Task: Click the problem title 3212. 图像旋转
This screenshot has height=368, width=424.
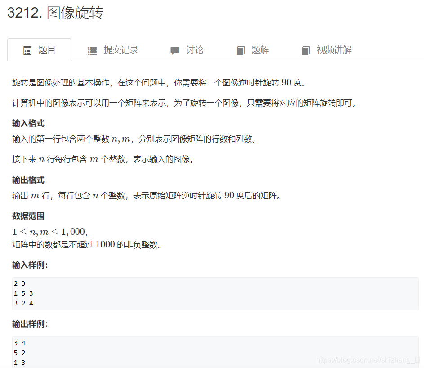Action: [x=55, y=13]
